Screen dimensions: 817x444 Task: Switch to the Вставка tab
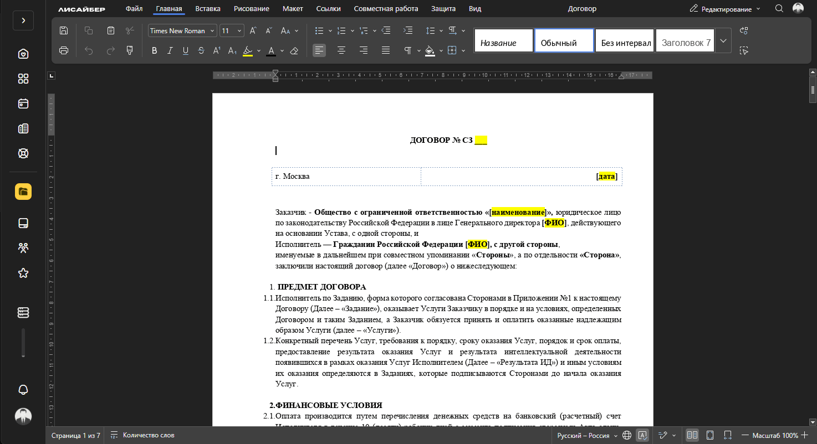208,8
